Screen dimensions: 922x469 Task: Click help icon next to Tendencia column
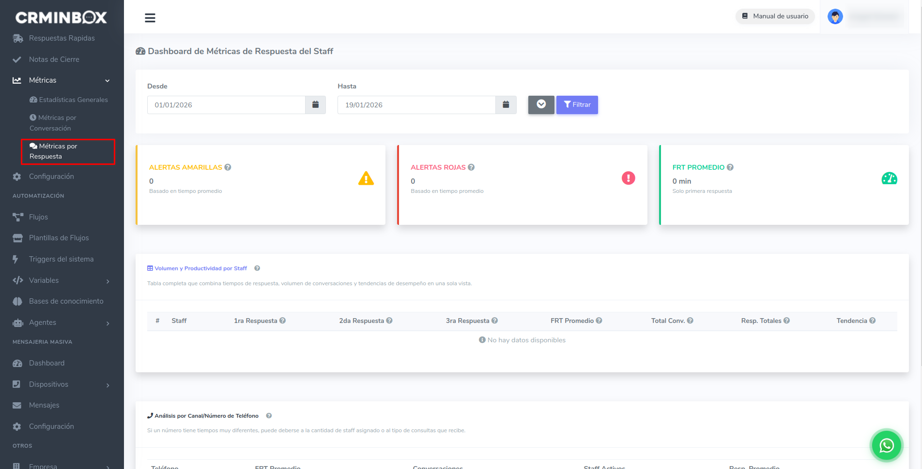[x=873, y=321]
